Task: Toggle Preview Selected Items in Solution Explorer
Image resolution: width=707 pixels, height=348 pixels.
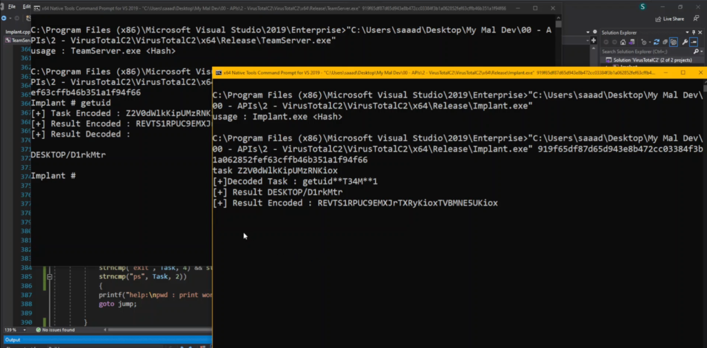Action: coord(693,42)
